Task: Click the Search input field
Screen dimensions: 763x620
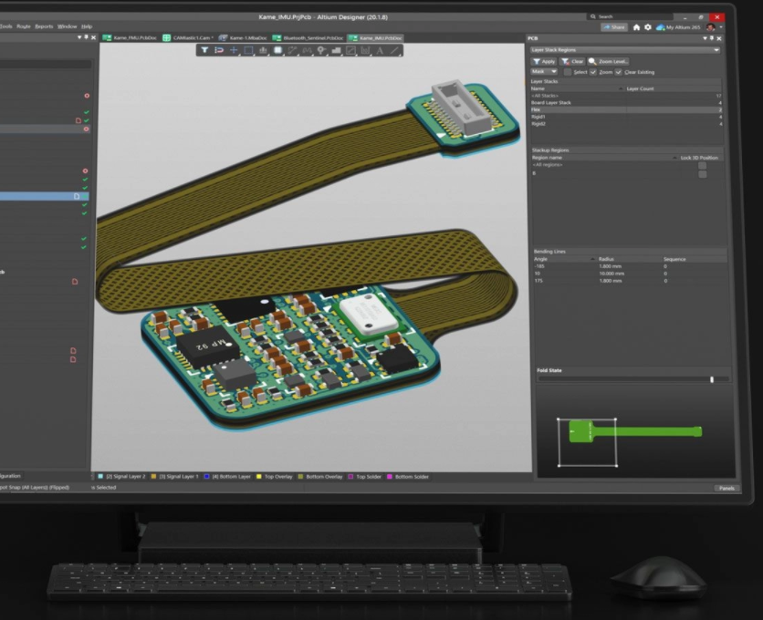Action: pos(630,16)
